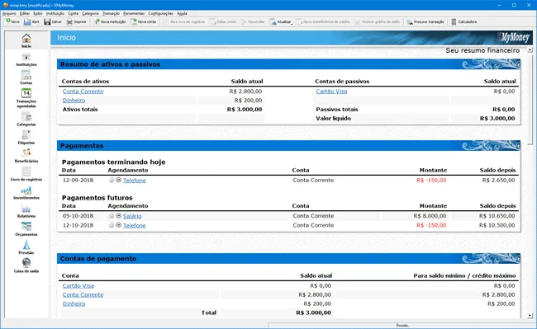The image size is (537, 329).
Task: Show the Investimentos view
Action: 26,193
